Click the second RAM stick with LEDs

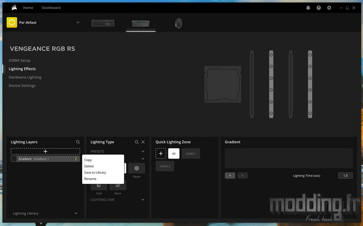click(x=271, y=84)
